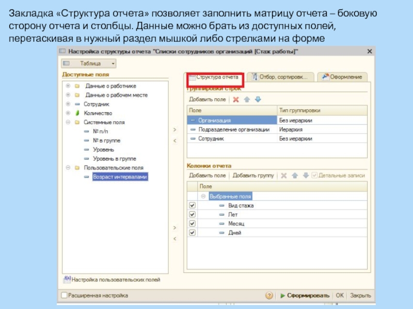This screenshot has height=309, width=413.
Task: Open the Таблица dropdown
Action: [89, 63]
